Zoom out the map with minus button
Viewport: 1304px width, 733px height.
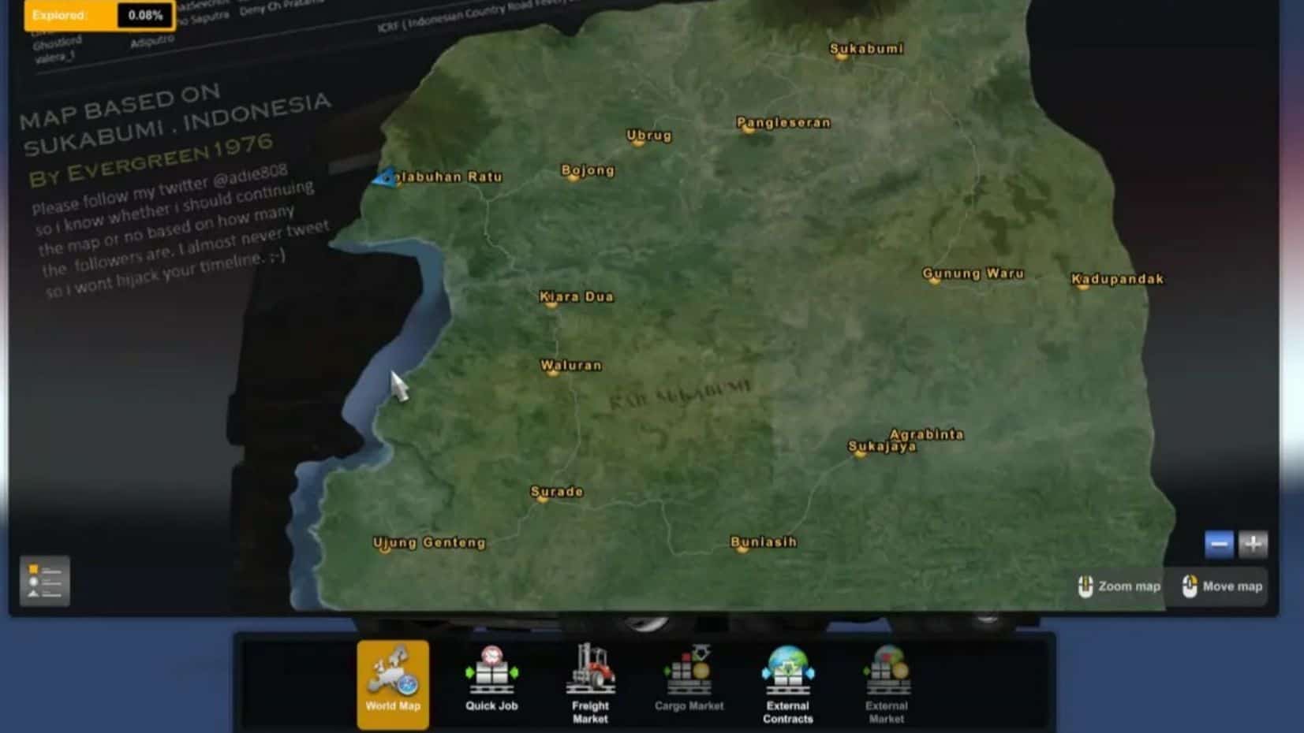1218,544
